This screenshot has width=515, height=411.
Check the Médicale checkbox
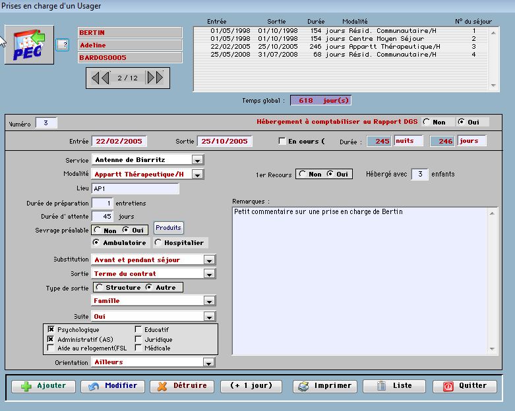(x=138, y=347)
